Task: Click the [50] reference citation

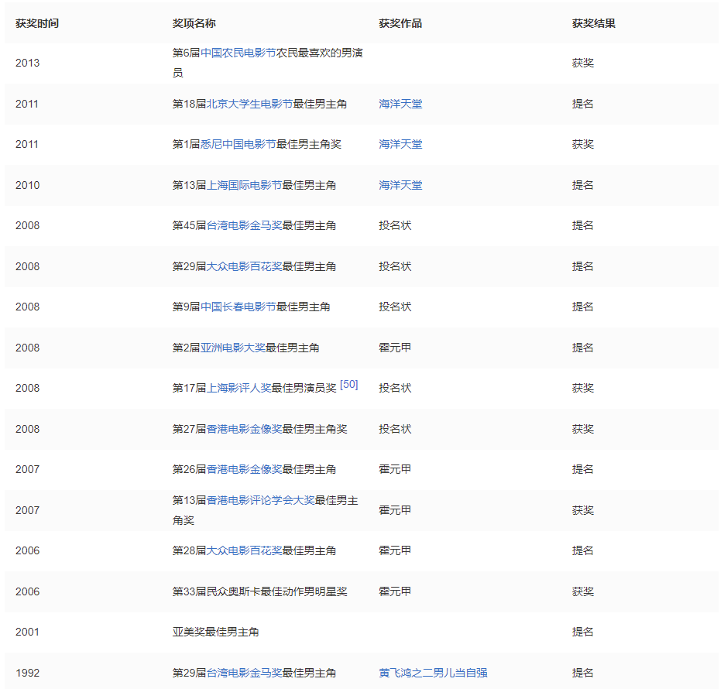Action: [x=348, y=384]
